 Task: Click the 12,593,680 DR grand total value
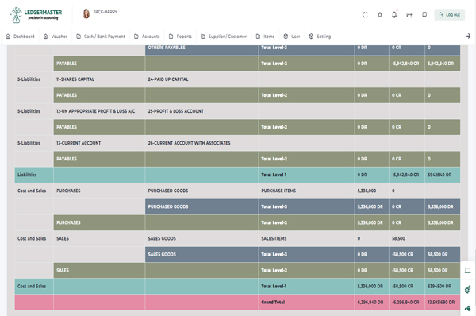pyautogui.click(x=441, y=302)
